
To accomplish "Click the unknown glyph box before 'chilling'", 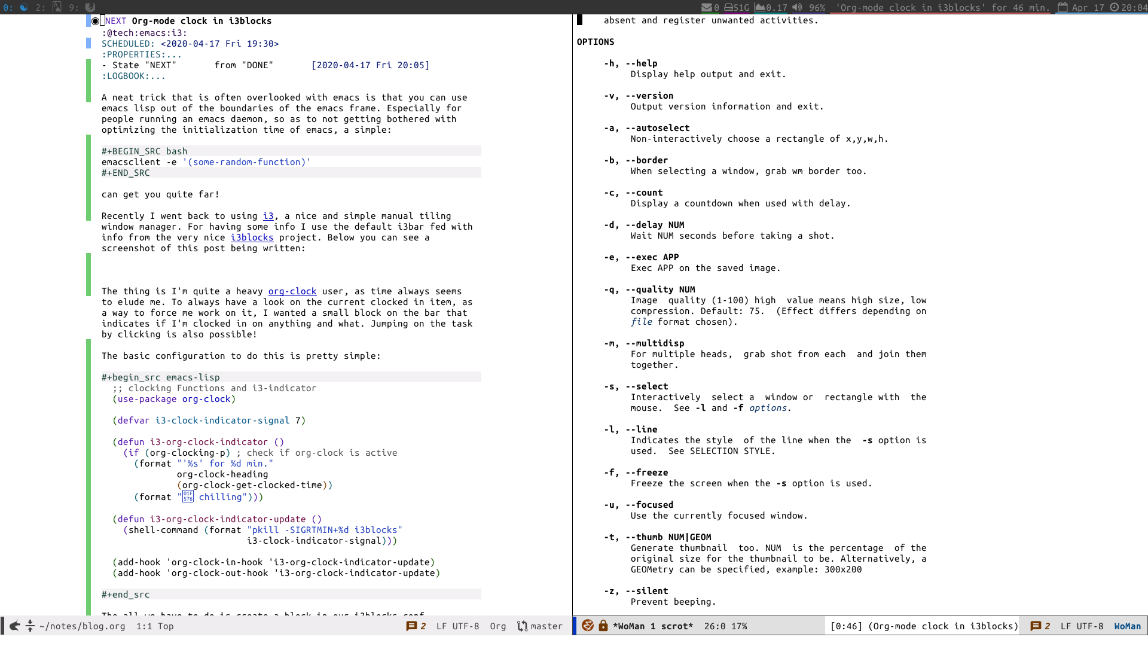I will [x=188, y=496].
